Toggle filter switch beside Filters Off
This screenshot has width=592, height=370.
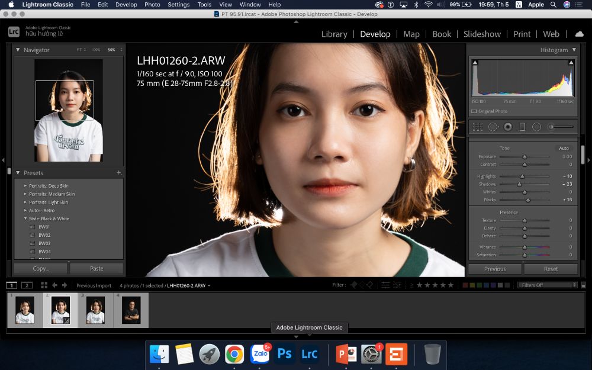click(583, 285)
